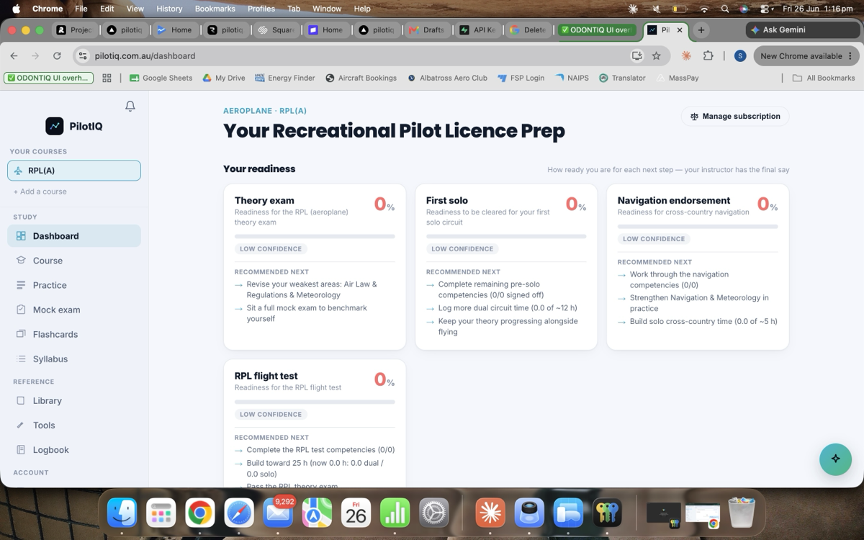Open Albatross Aero Club bookmark
This screenshot has width=864, height=540.
[447, 78]
